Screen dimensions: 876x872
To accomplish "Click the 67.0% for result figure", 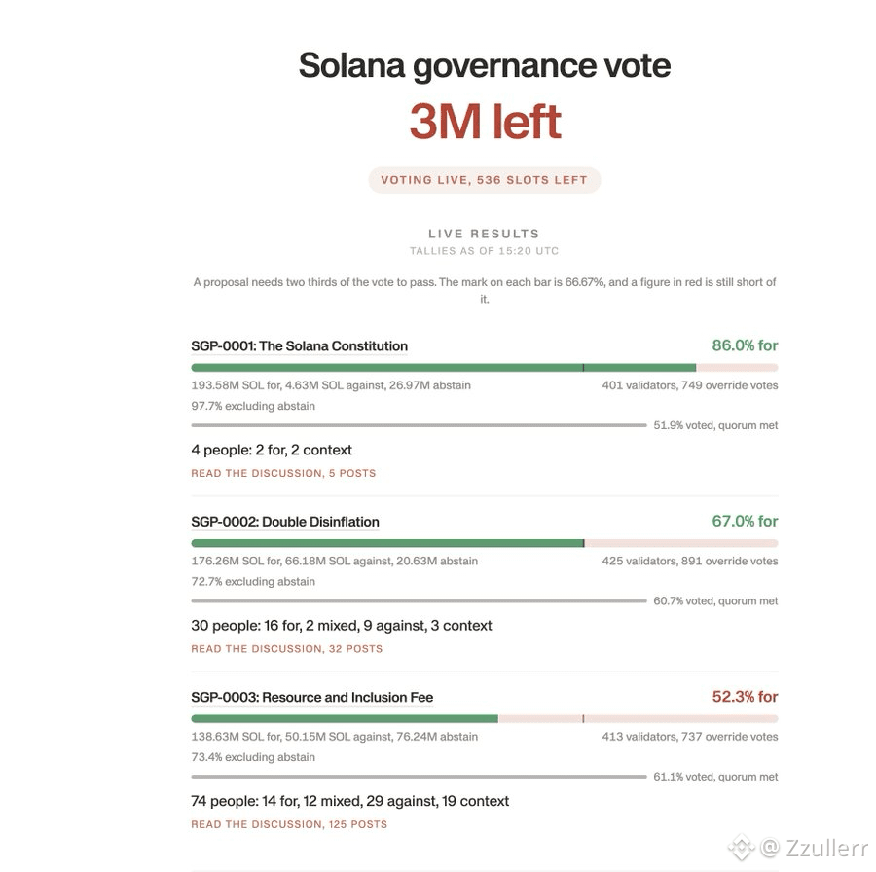I will pos(745,521).
